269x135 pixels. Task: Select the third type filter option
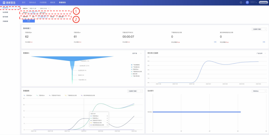52,17
